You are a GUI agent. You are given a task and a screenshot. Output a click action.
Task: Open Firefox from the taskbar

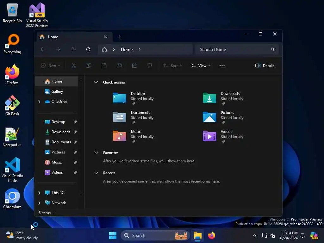click(212, 235)
